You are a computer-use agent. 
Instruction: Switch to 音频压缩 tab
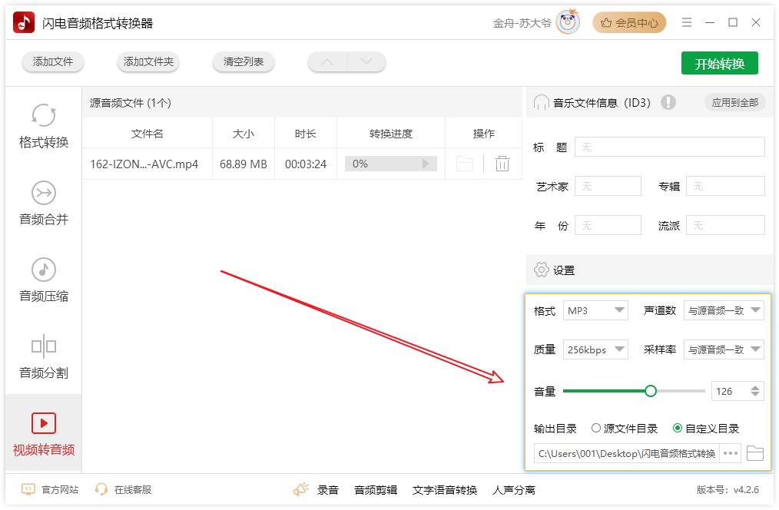pos(44,280)
